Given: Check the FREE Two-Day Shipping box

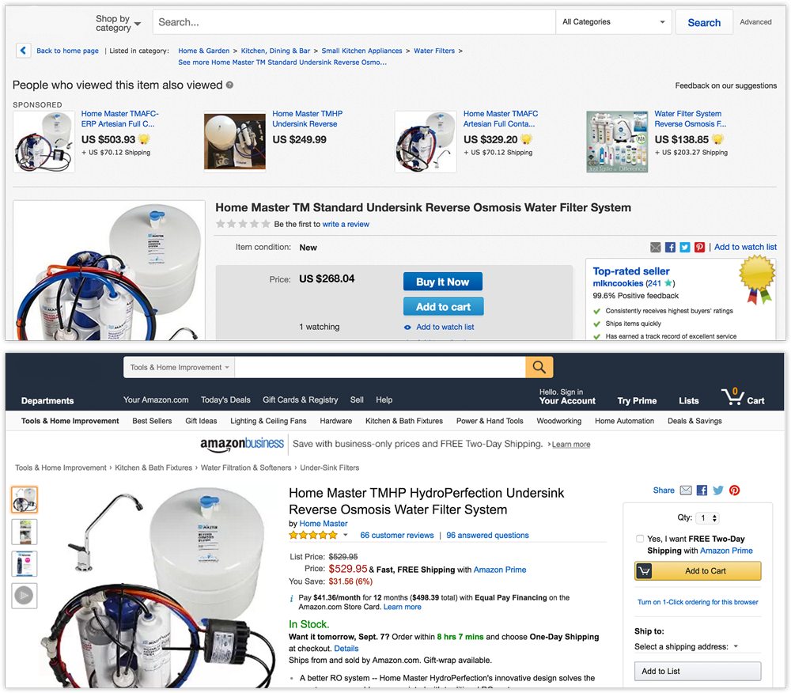Looking at the screenshot, I should 640,539.
